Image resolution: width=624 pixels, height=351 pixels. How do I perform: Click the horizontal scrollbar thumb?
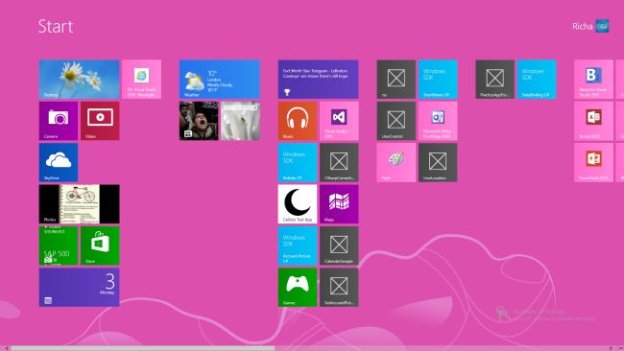click(x=143, y=348)
